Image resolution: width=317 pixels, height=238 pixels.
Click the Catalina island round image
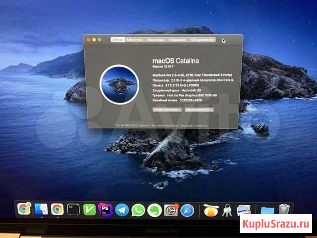point(119,84)
